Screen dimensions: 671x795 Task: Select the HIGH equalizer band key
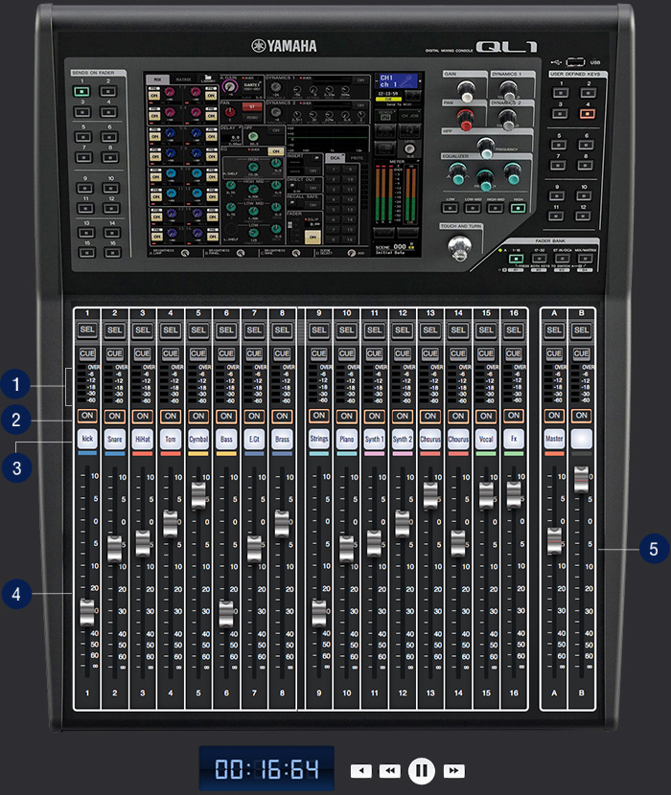(517, 206)
